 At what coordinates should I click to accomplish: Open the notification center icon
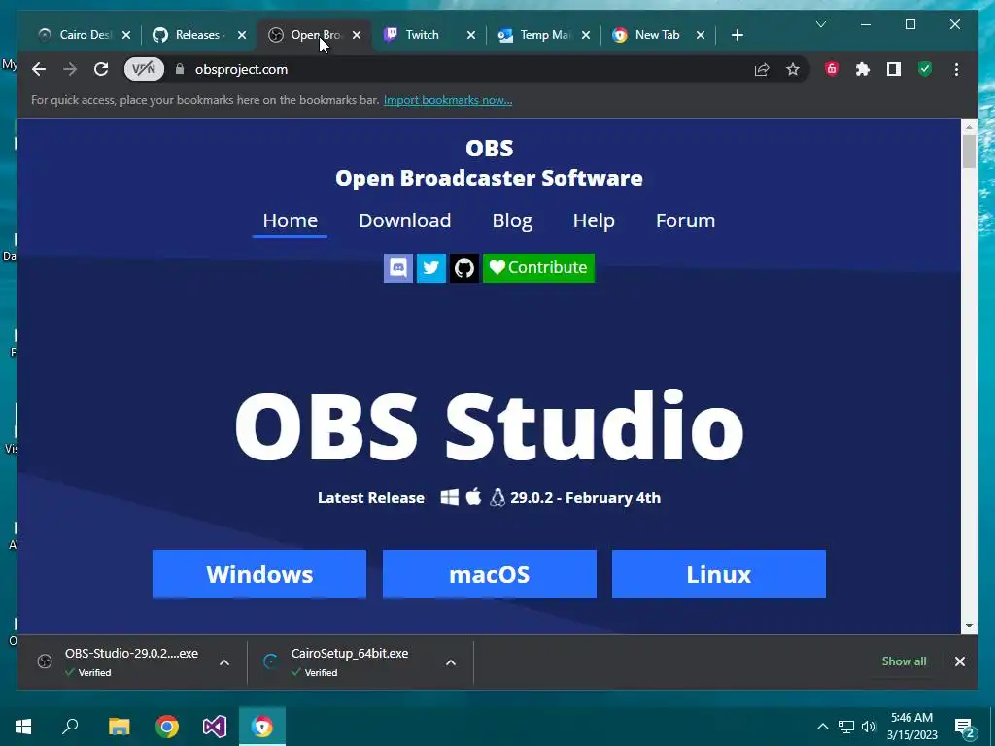click(965, 728)
